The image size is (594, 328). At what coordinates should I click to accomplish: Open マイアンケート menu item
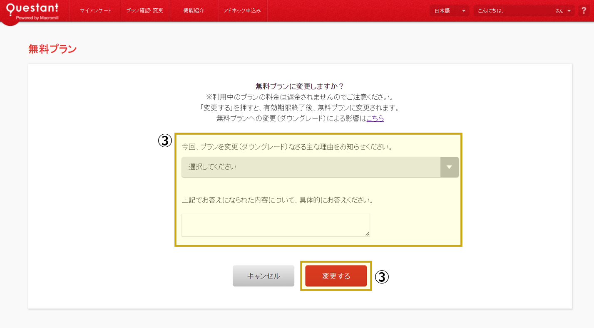[96, 11]
